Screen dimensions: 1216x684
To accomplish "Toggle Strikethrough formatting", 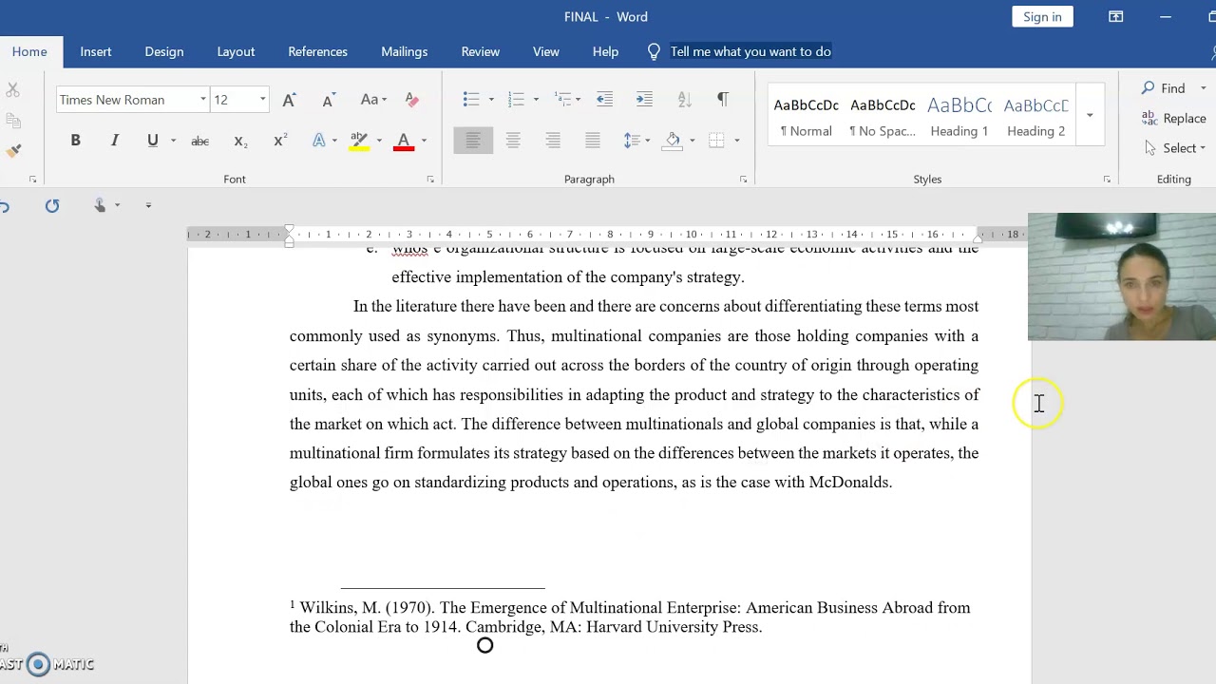I will click(199, 141).
